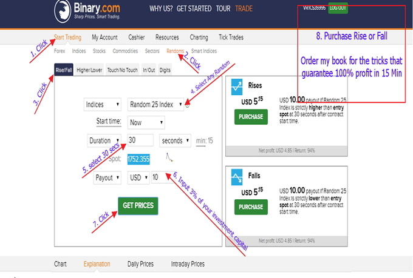The width and height of the screenshot is (413, 278).
Task: Switch to the Higher/Lower tab
Action: [x=89, y=70]
